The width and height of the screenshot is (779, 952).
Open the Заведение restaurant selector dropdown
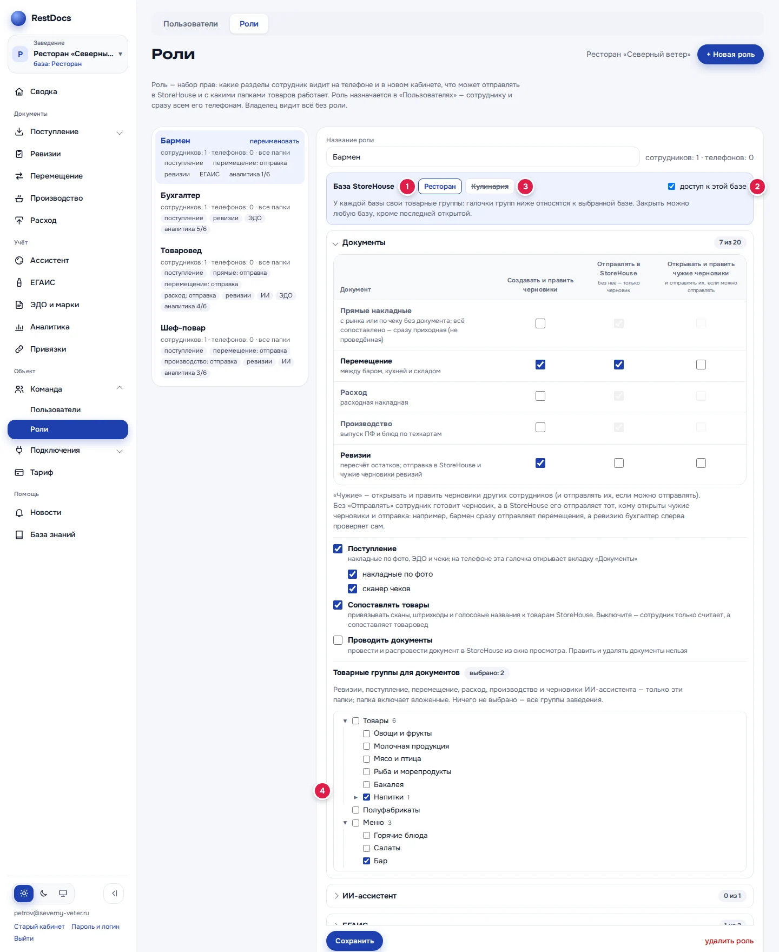(68, 54)
